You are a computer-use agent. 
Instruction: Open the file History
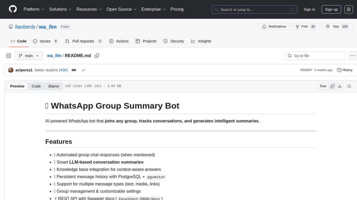tap(345, 70)
